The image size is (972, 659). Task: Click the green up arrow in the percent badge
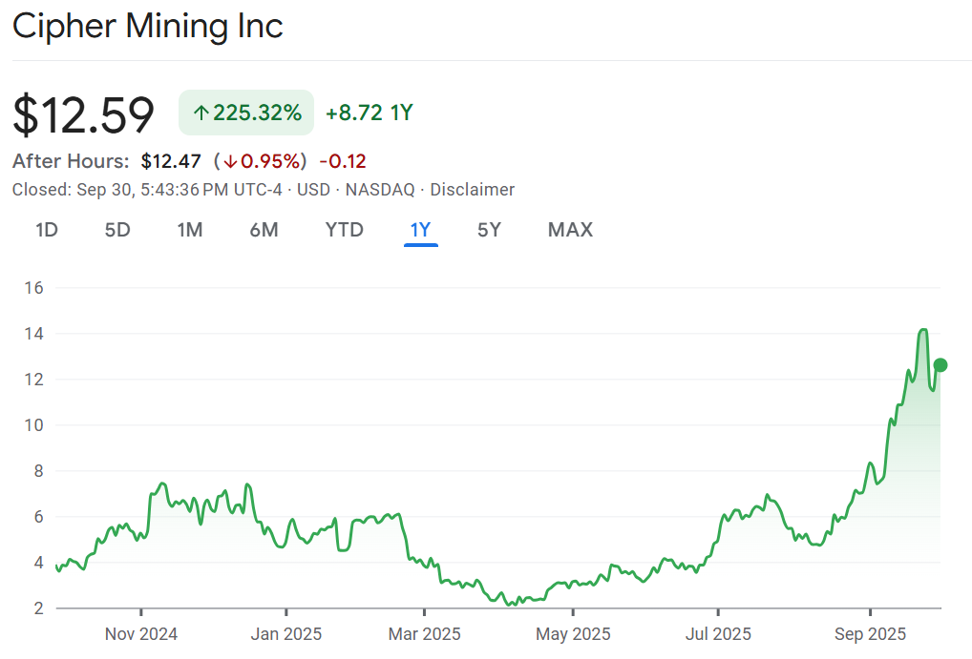click(x=201, y=113)
